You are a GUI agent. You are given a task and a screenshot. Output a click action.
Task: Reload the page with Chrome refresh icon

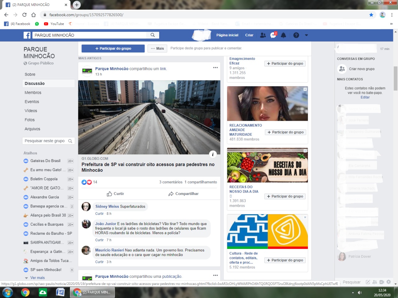pos(24,15)
